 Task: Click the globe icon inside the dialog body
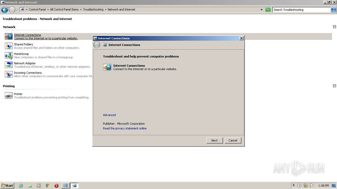pos(107,67)
